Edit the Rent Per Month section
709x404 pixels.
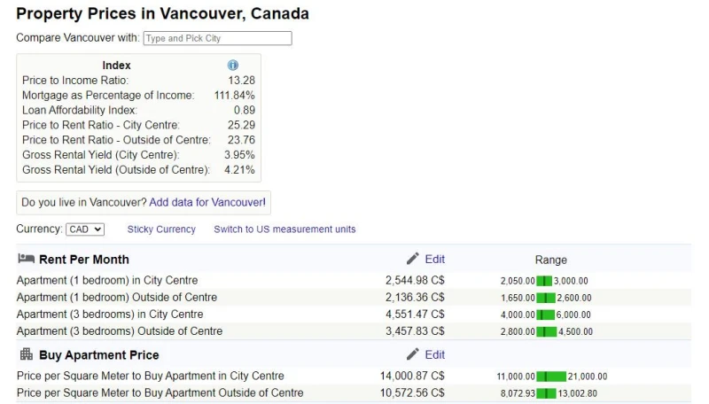tap(434, 259)
